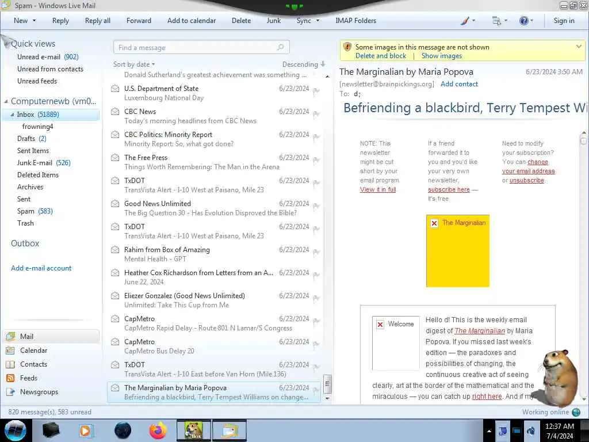
Task: Flag the Rahim from Box of Amazing message
Action: pyautogui.click(x=316, y=252)
